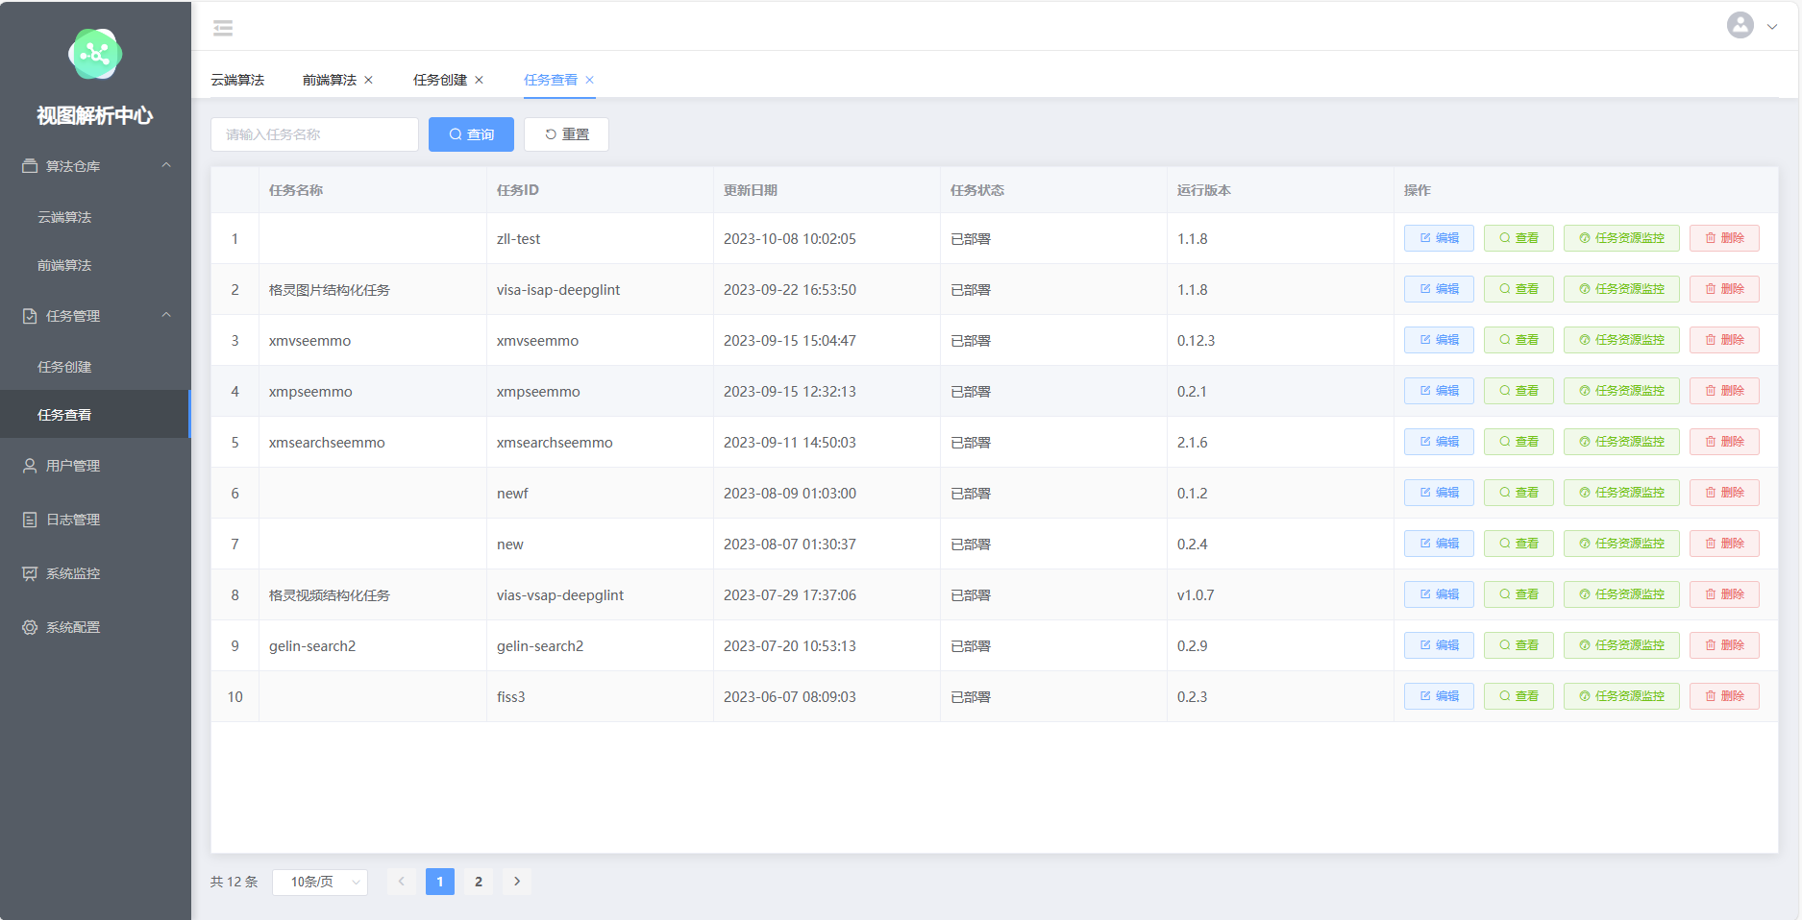Close the 任务创建 tab
1802x920 pixels.
479,80
